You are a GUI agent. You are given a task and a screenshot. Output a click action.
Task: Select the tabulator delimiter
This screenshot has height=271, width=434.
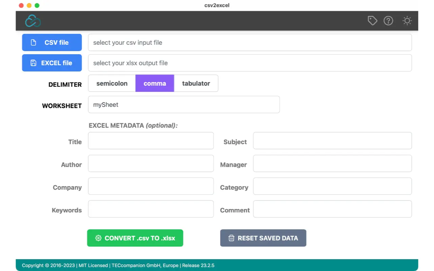[x=196, y=83]
